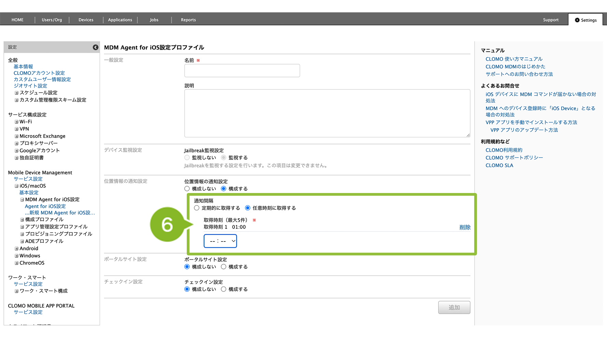
Task: Select 定期的に取得する radio button
Action: pyautogui.click(x=197, y=208)
